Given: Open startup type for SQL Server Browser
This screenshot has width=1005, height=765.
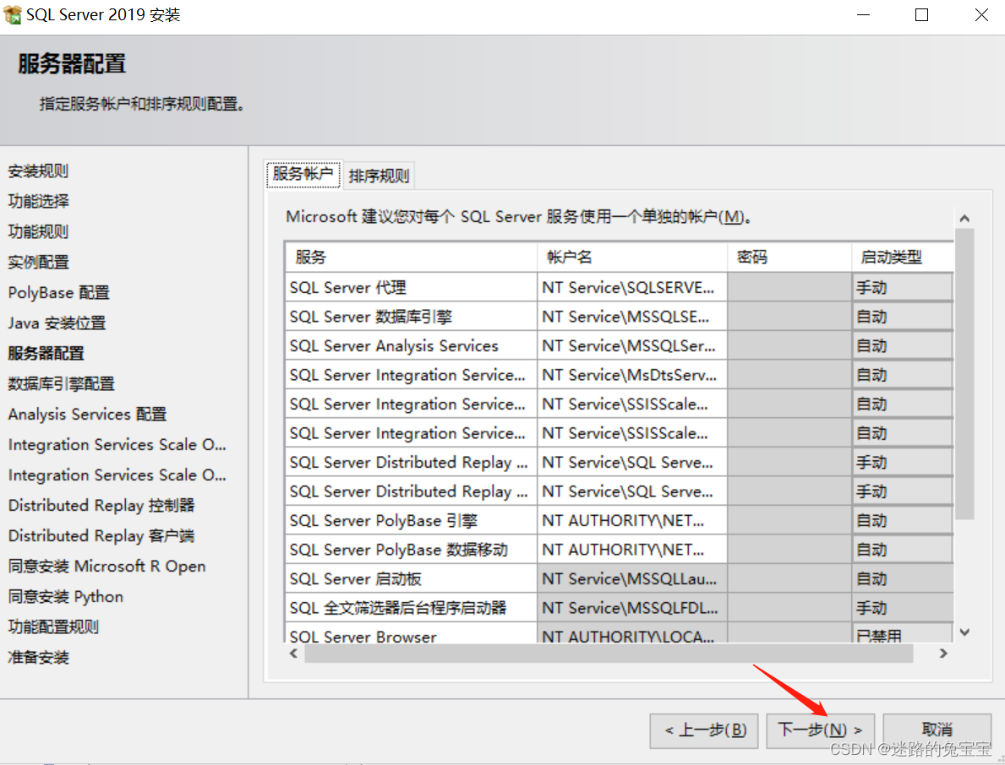Looking at the screenshot, I should pyautogui.click(x=903, y=634).
